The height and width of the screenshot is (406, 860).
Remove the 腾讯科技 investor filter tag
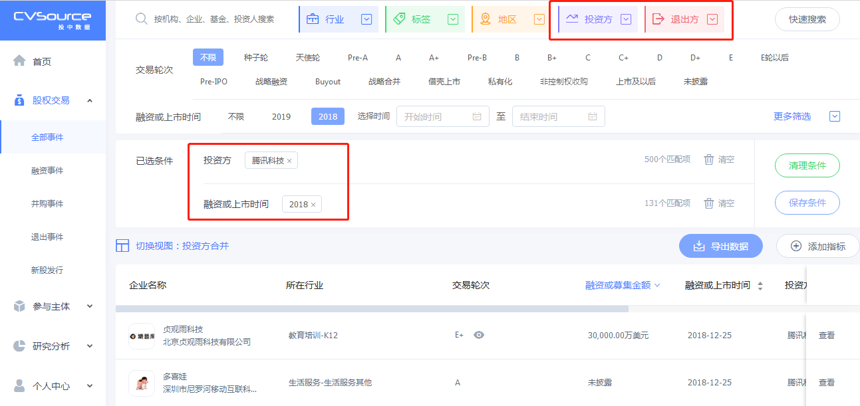(x=289, y=161)
